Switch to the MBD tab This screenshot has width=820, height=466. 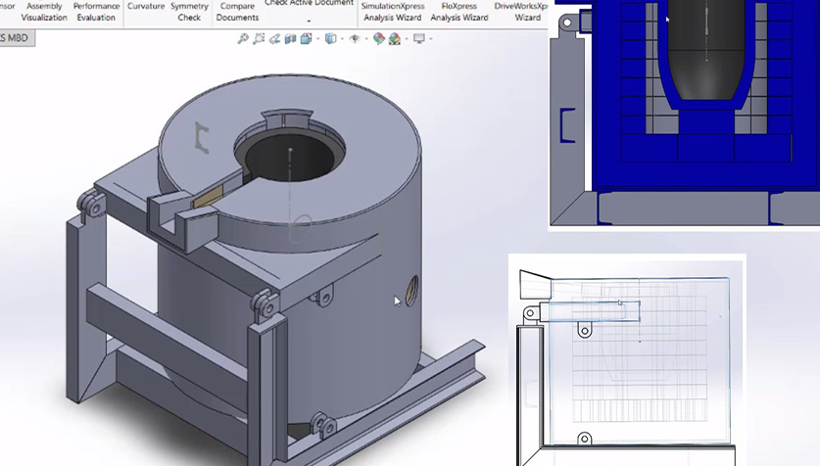coord(15,38)
